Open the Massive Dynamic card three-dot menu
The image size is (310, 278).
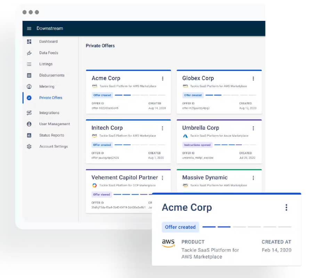pyautogui.click(x=253, y=178)
